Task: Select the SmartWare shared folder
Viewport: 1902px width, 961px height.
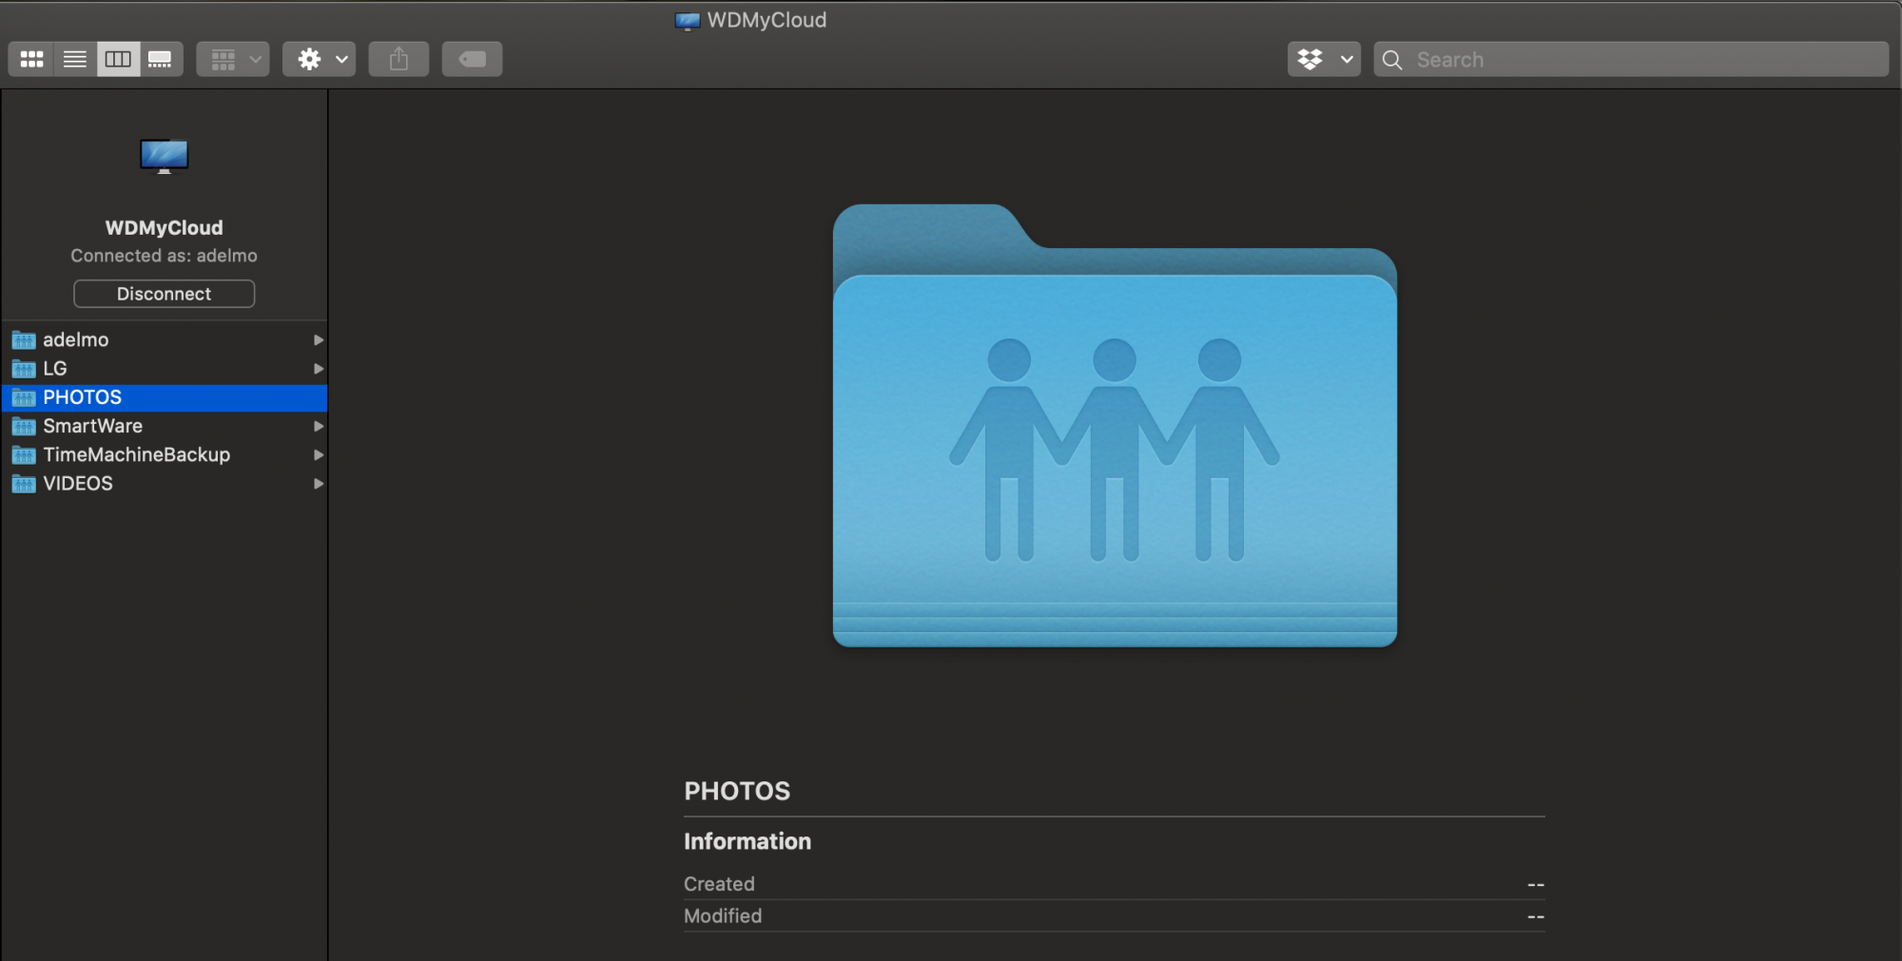Action: tap(164, 426)
